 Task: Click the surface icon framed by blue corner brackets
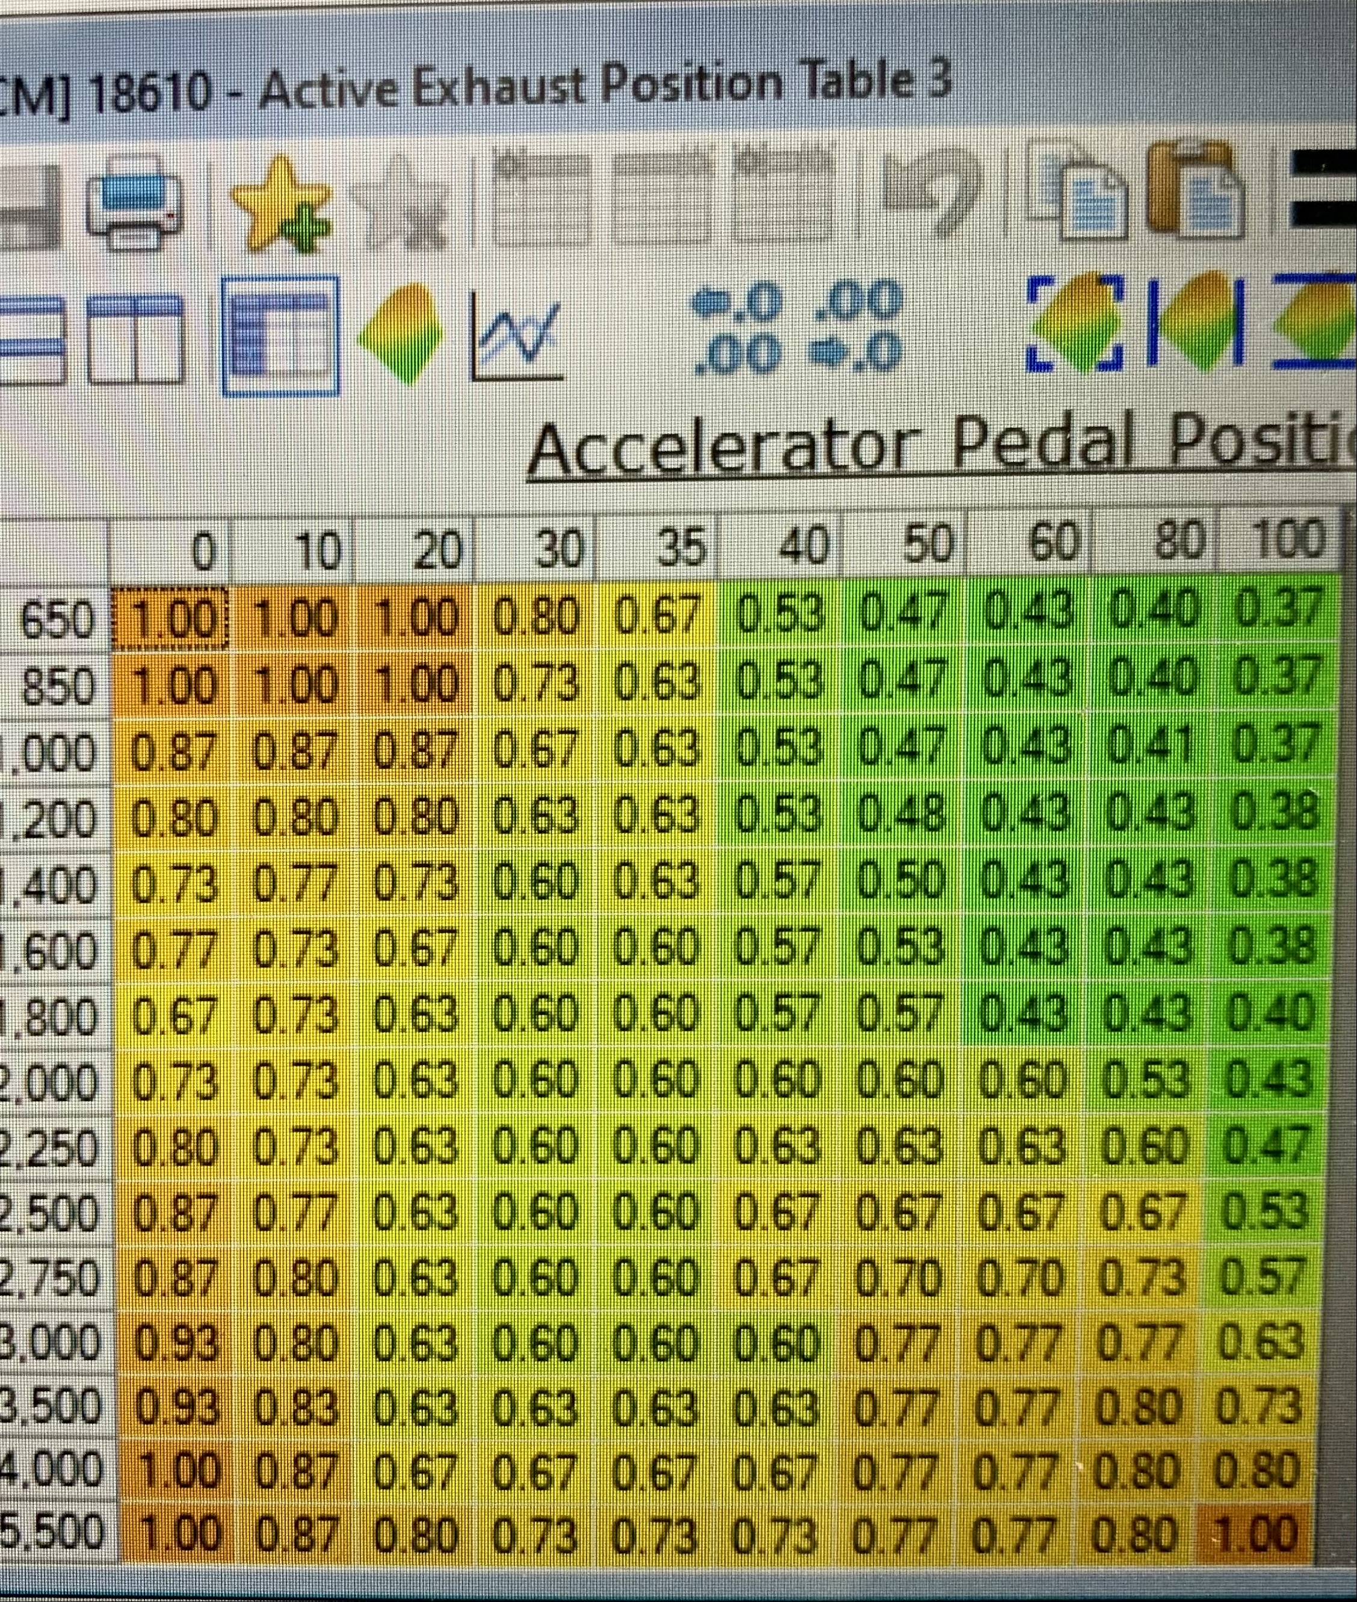pyautogui.click(x=1075, y=321)
